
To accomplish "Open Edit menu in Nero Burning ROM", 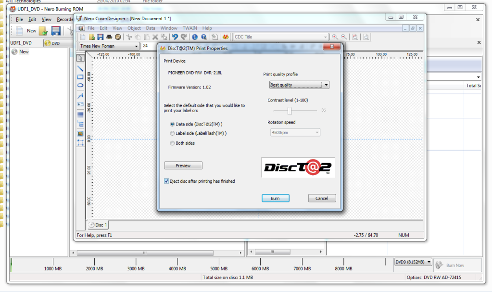I will pyautogui.click(x=32, y=19).
